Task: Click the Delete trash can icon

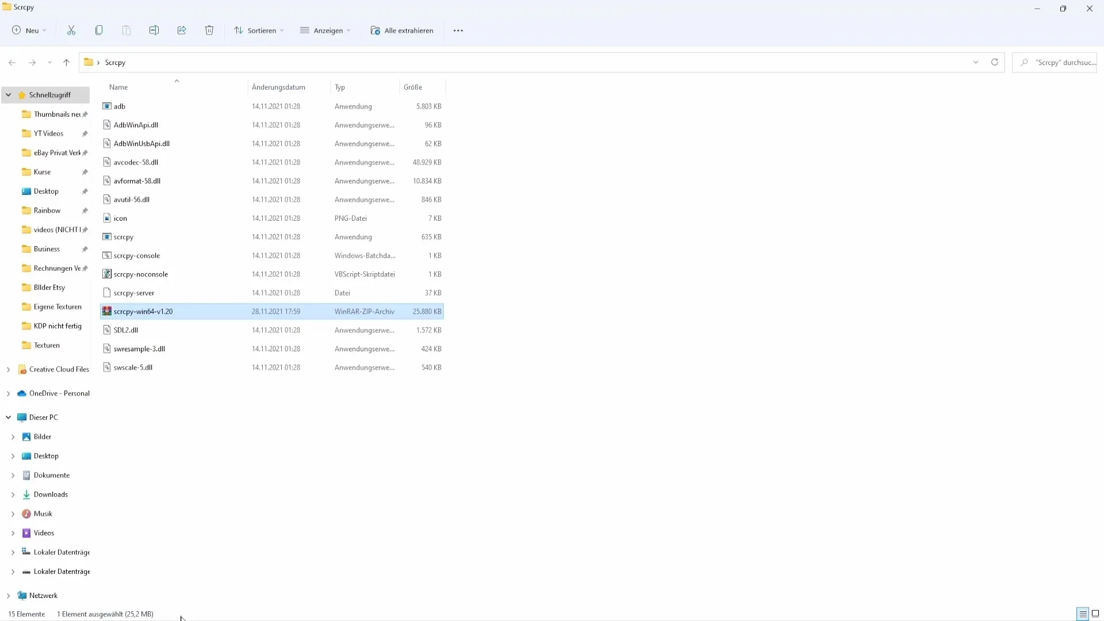Action: [209, 30]
